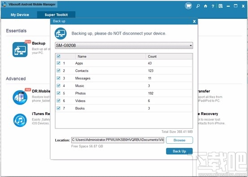Select the Contacts row name

click(82, 71)
